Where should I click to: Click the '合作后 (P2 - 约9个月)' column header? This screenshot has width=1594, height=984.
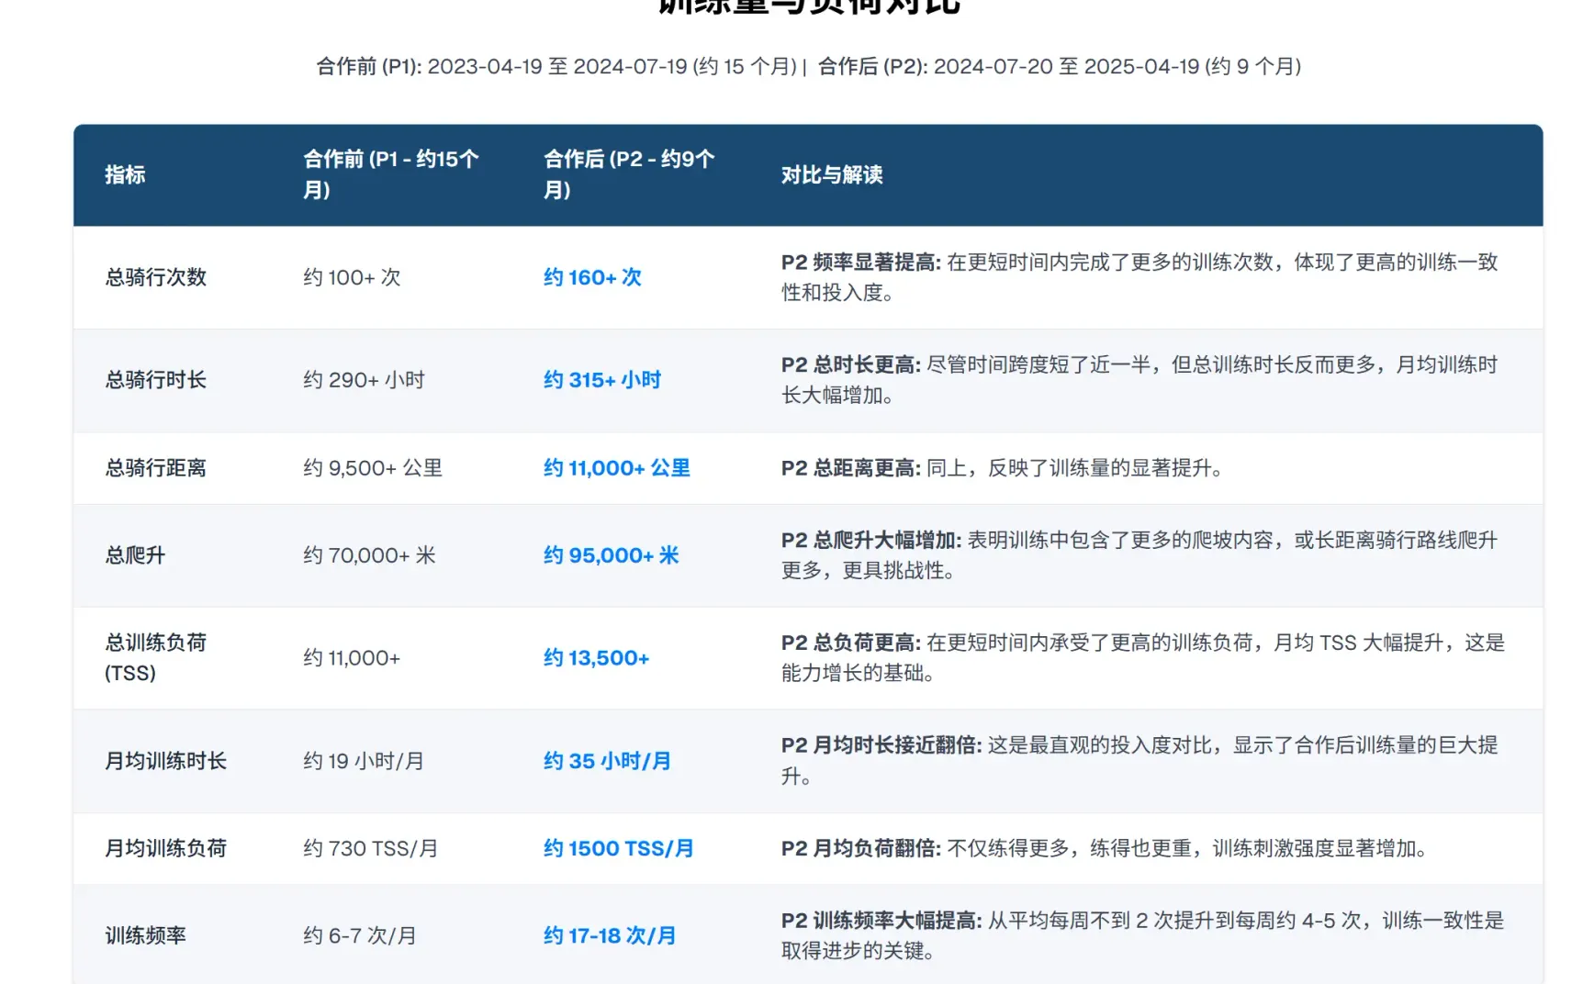[629, 174]
